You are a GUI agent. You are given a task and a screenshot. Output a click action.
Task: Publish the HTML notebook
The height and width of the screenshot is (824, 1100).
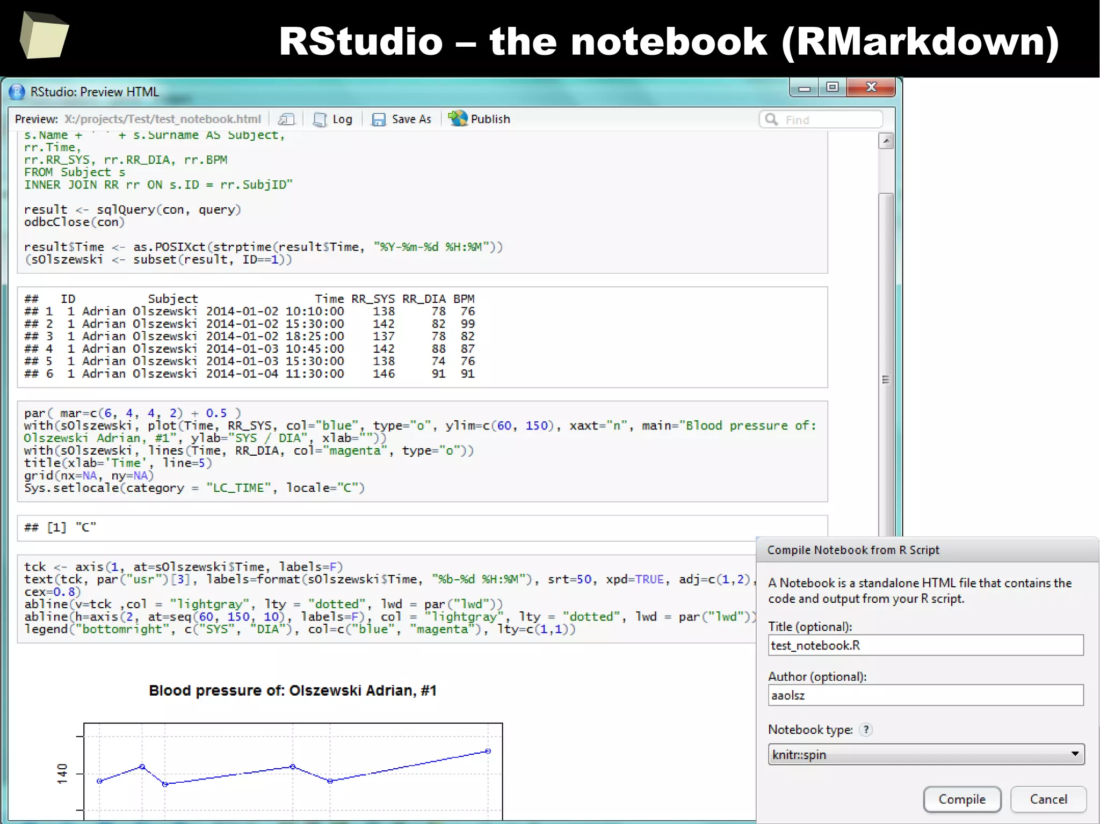[479, 119]
